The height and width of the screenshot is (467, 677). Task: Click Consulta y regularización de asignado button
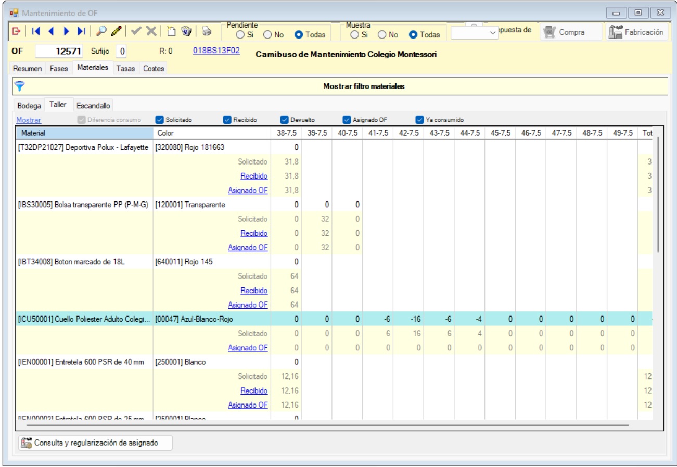[x=95, y=443]
